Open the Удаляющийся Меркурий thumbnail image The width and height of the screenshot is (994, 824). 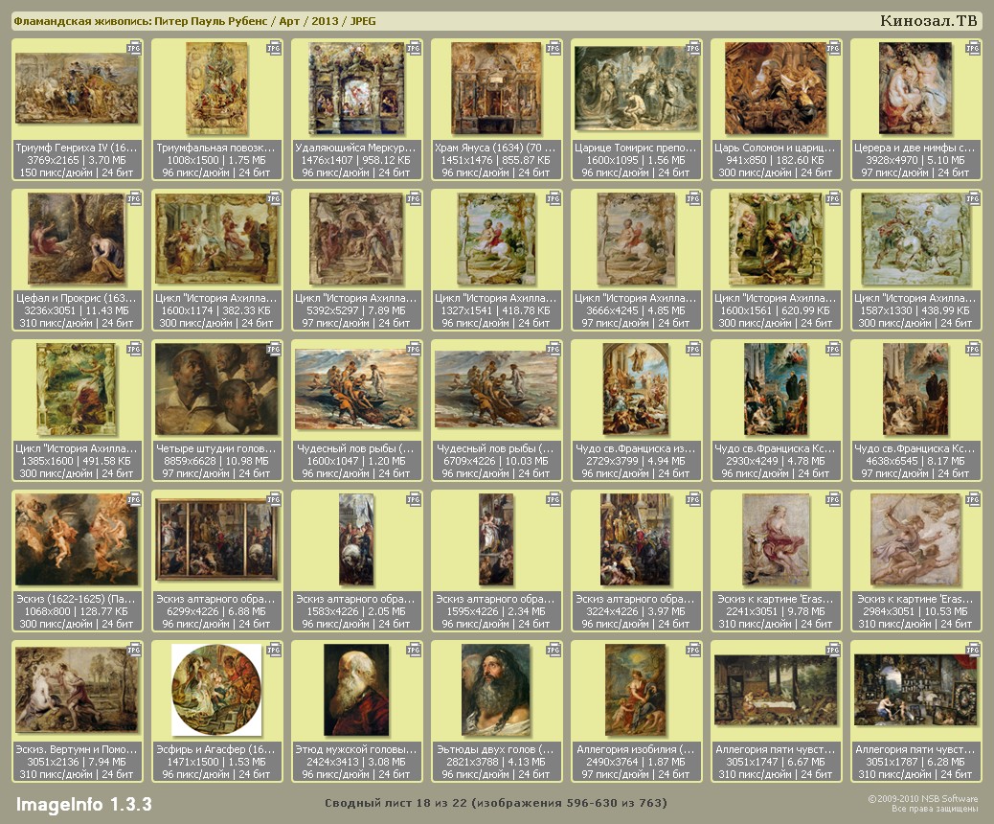[356, 88]
